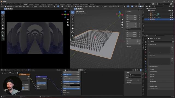Image resolution: width=175 pixels, height=98 pixels.
Task: Toggle Use Nodes checkbox in node editor
Action: click(29, 70)
